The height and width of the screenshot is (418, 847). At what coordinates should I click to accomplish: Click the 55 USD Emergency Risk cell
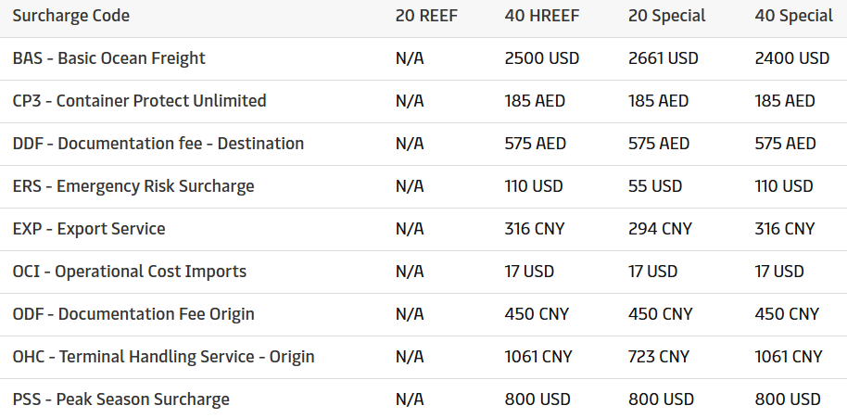(655, 186)
